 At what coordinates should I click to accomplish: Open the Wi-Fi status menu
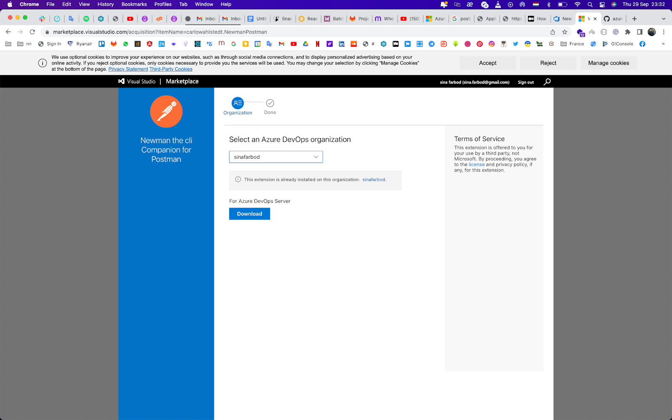click(577, 4)
